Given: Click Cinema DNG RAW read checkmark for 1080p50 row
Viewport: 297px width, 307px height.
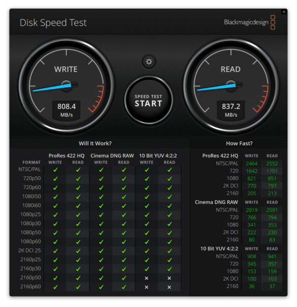Looking at the screenshot, I should coord(124,233).
